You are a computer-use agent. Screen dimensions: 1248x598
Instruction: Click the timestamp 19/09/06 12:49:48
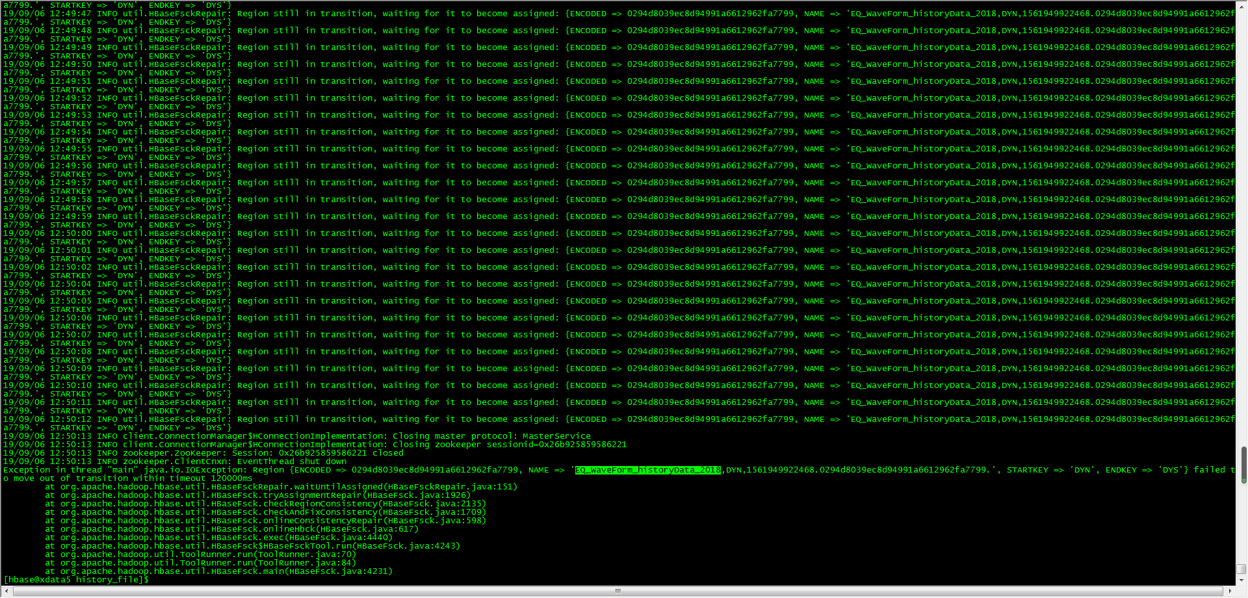point(47,31)
